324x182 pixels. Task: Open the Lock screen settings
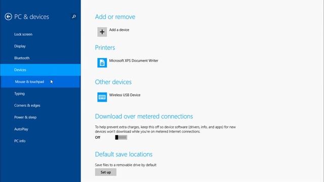[x=40, y=34]
